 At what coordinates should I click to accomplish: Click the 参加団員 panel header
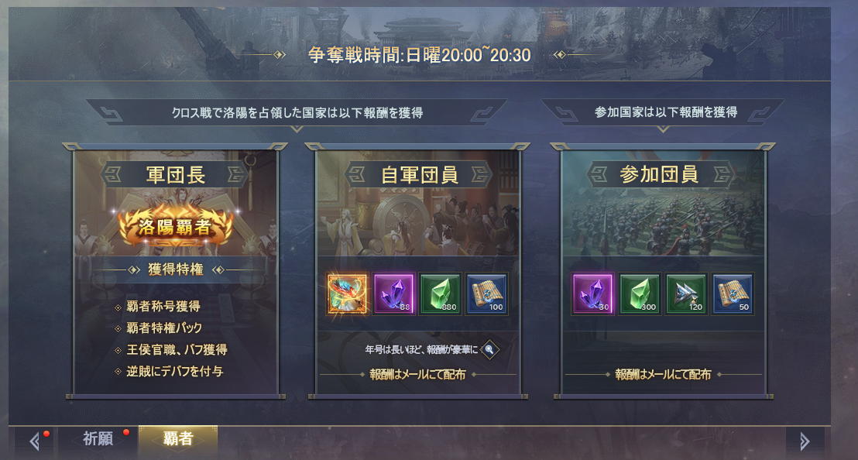click(659, 174)
